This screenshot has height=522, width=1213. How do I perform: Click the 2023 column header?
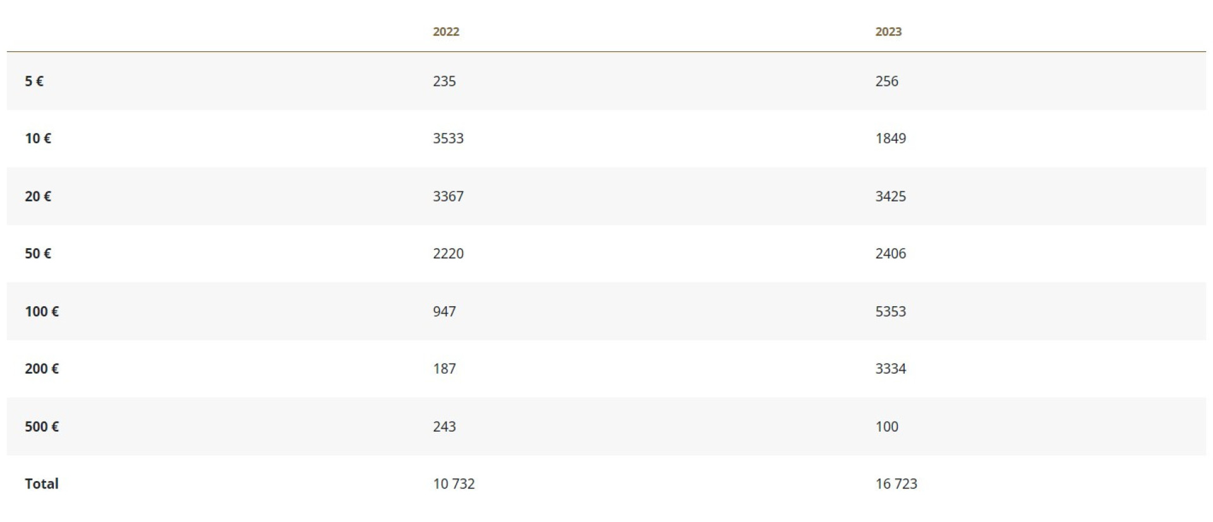point(888,32)
